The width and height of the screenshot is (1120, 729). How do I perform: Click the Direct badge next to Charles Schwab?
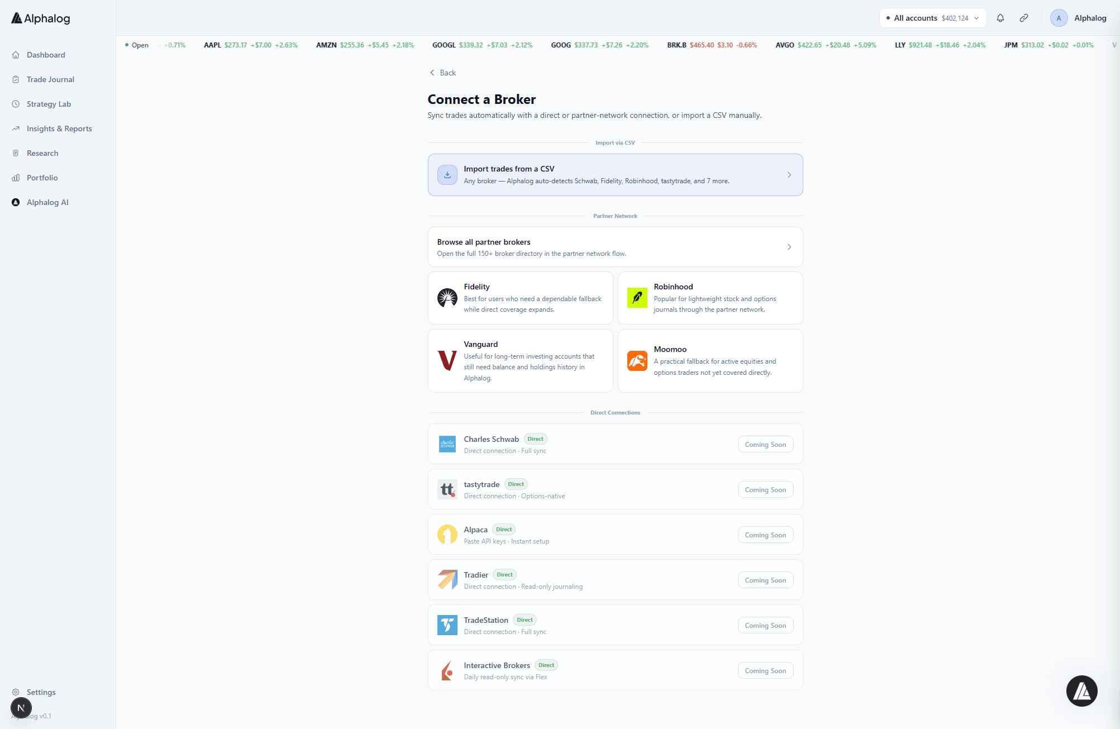(x=535, y=439)
